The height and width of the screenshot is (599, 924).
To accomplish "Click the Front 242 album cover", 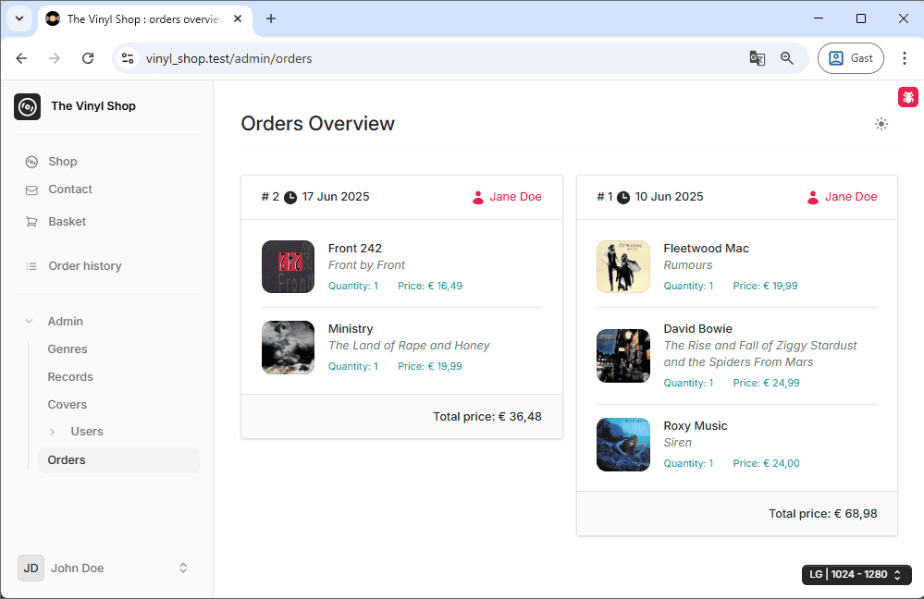I will click(x=289, y=267).
